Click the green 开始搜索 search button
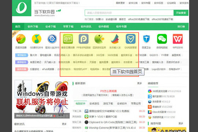Image resolution: width=198 pixels, height=132 pixels. [x=181, y=13]
